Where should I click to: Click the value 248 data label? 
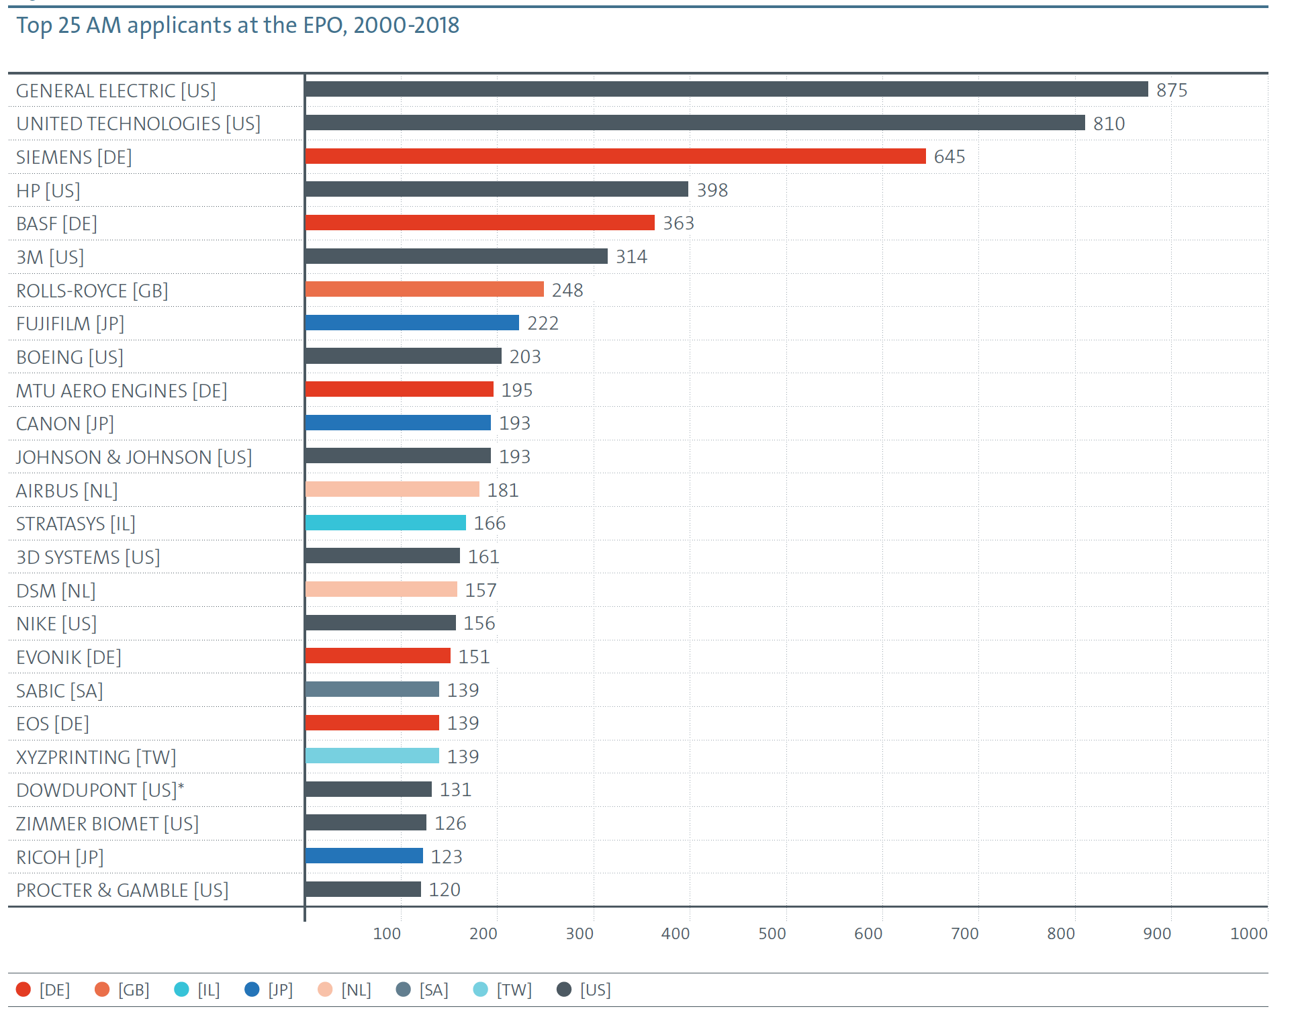[x=567, y=290]
